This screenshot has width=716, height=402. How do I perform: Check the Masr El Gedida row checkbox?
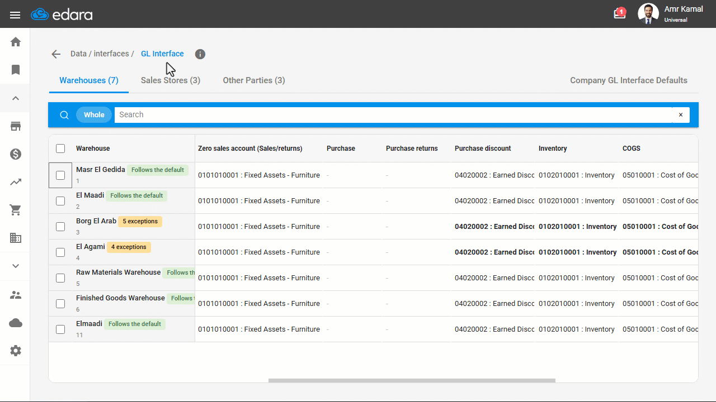[x=60, y=175]
